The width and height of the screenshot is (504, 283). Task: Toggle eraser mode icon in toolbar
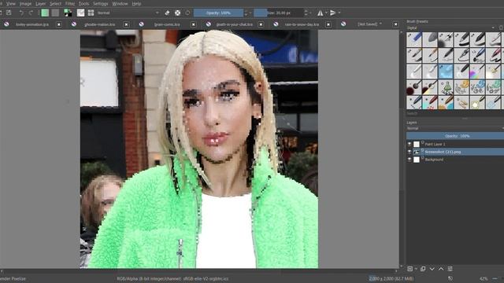pyautogui.click(x=167, y=13)
